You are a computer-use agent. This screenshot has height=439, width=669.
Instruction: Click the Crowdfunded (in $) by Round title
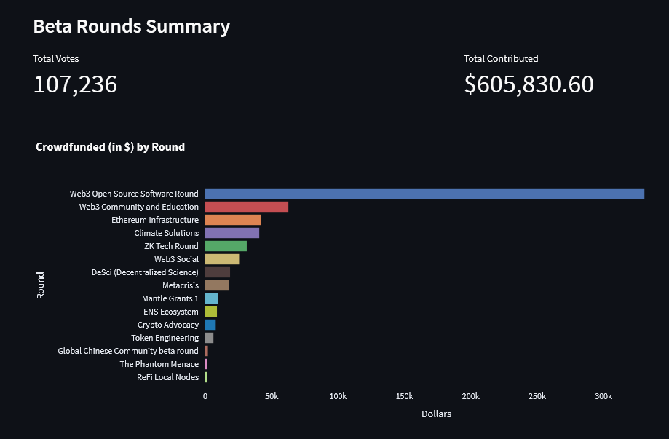(x=110, y=147)
